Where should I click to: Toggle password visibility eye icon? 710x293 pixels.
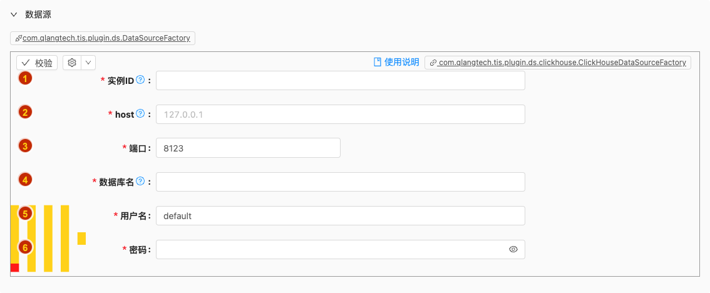coord(513,249)
